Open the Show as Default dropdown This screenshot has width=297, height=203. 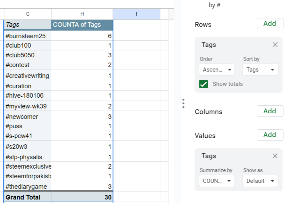click(260, 181)
